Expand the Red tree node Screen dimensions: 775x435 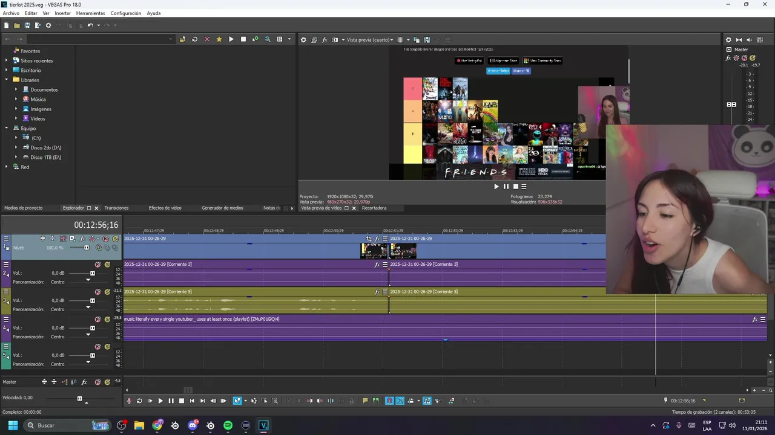pos(7,167)
